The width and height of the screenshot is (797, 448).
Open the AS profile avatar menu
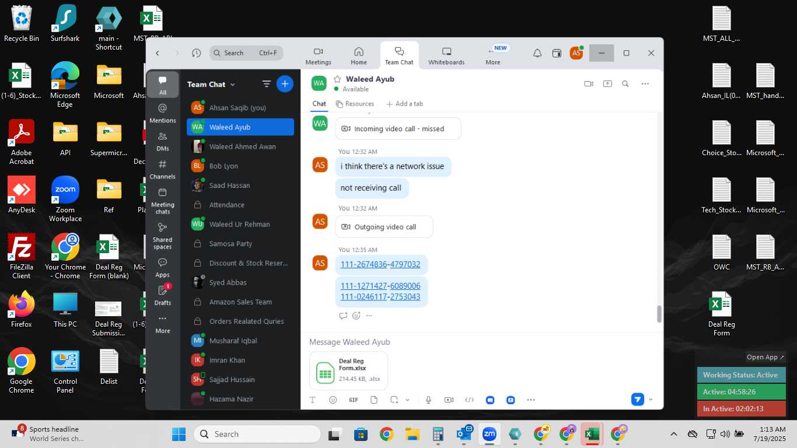(576, 53)
